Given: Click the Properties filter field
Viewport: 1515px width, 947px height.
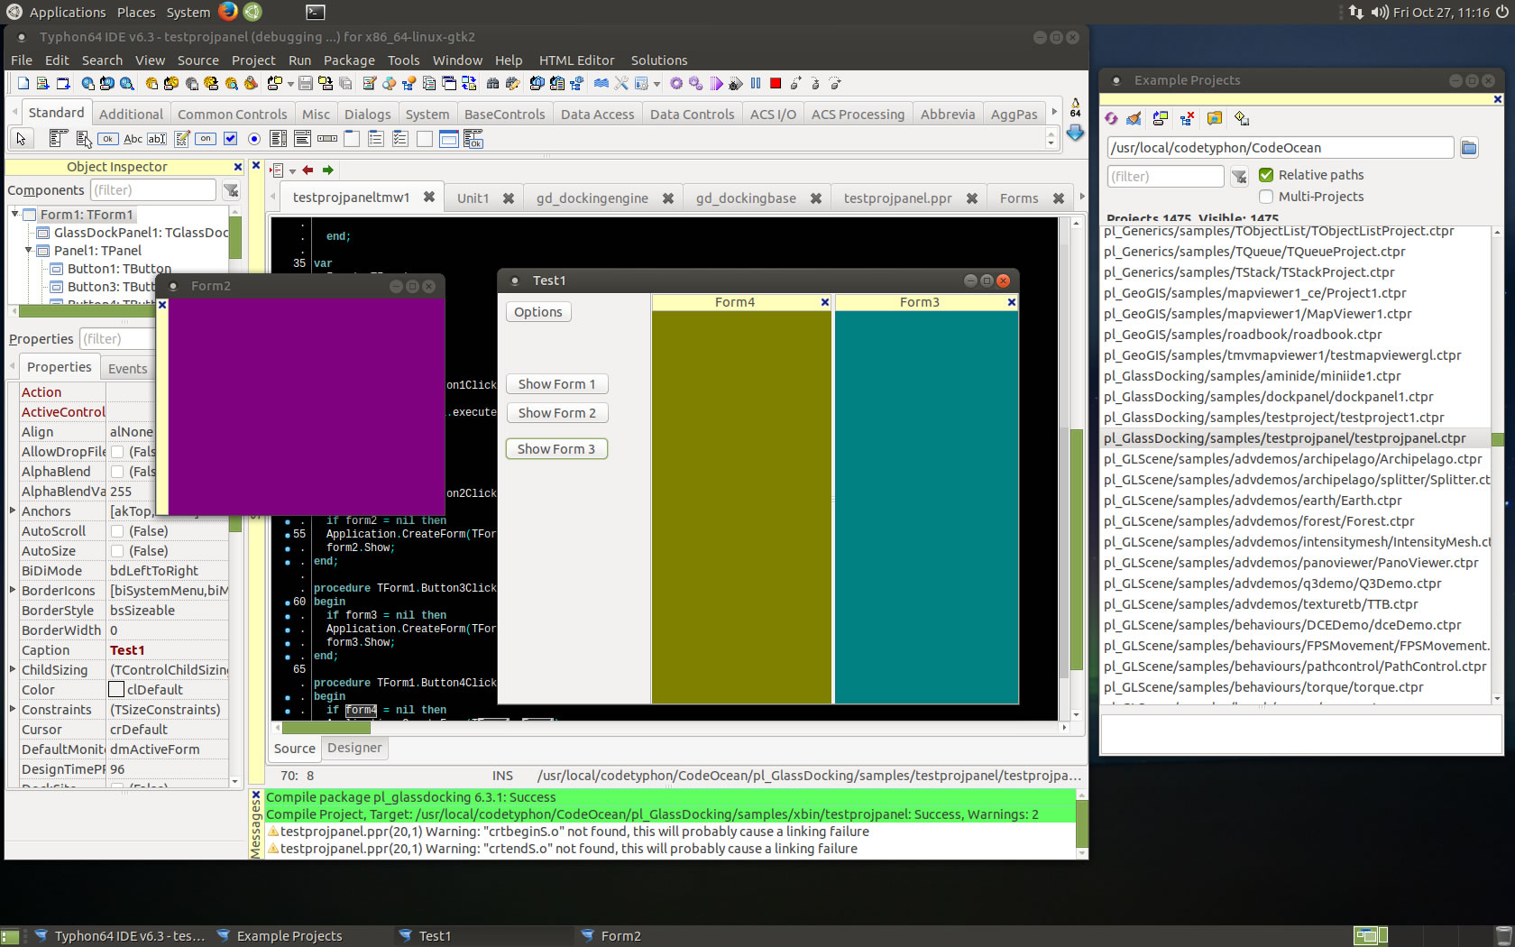Looking at the screenshot, I should pyautogui.click(x=117, y=339).
